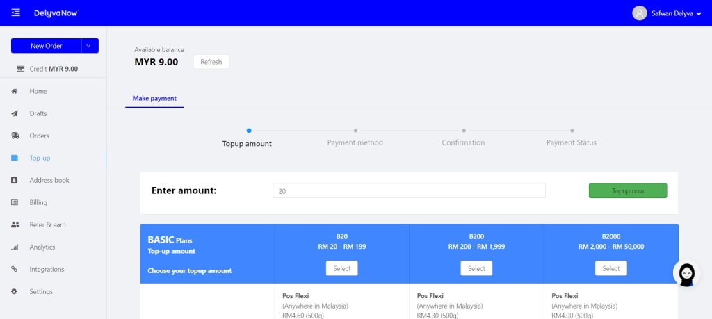712x319 pixels.
Task: Click the Home house icon
Action: [x=14, y=91]
